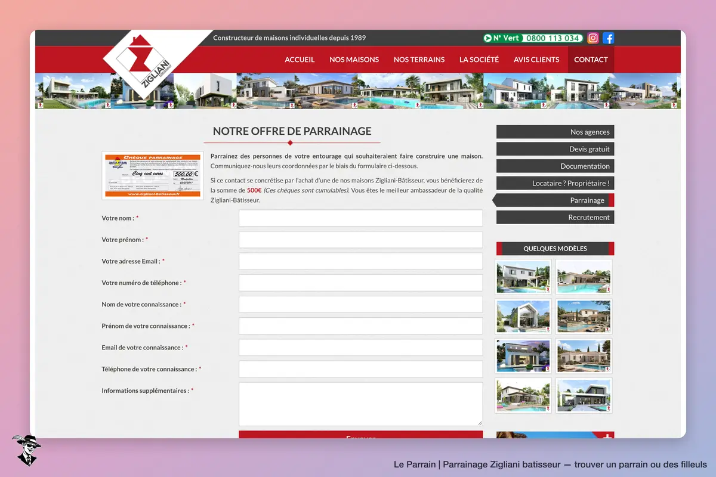The height and width of the screenshot is (477, 716).
Task: Go to Nos agences sidebar link
Action: 555,132
